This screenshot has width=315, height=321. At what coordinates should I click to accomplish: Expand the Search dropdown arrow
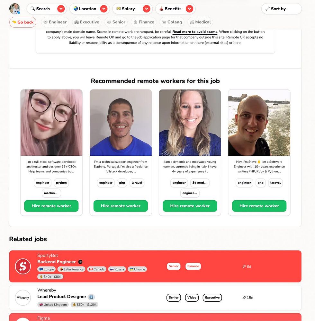point(61,9)
